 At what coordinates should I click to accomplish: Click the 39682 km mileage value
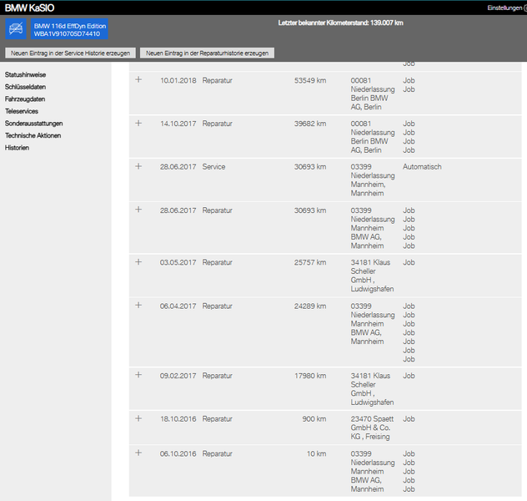(x=310, y=124)
